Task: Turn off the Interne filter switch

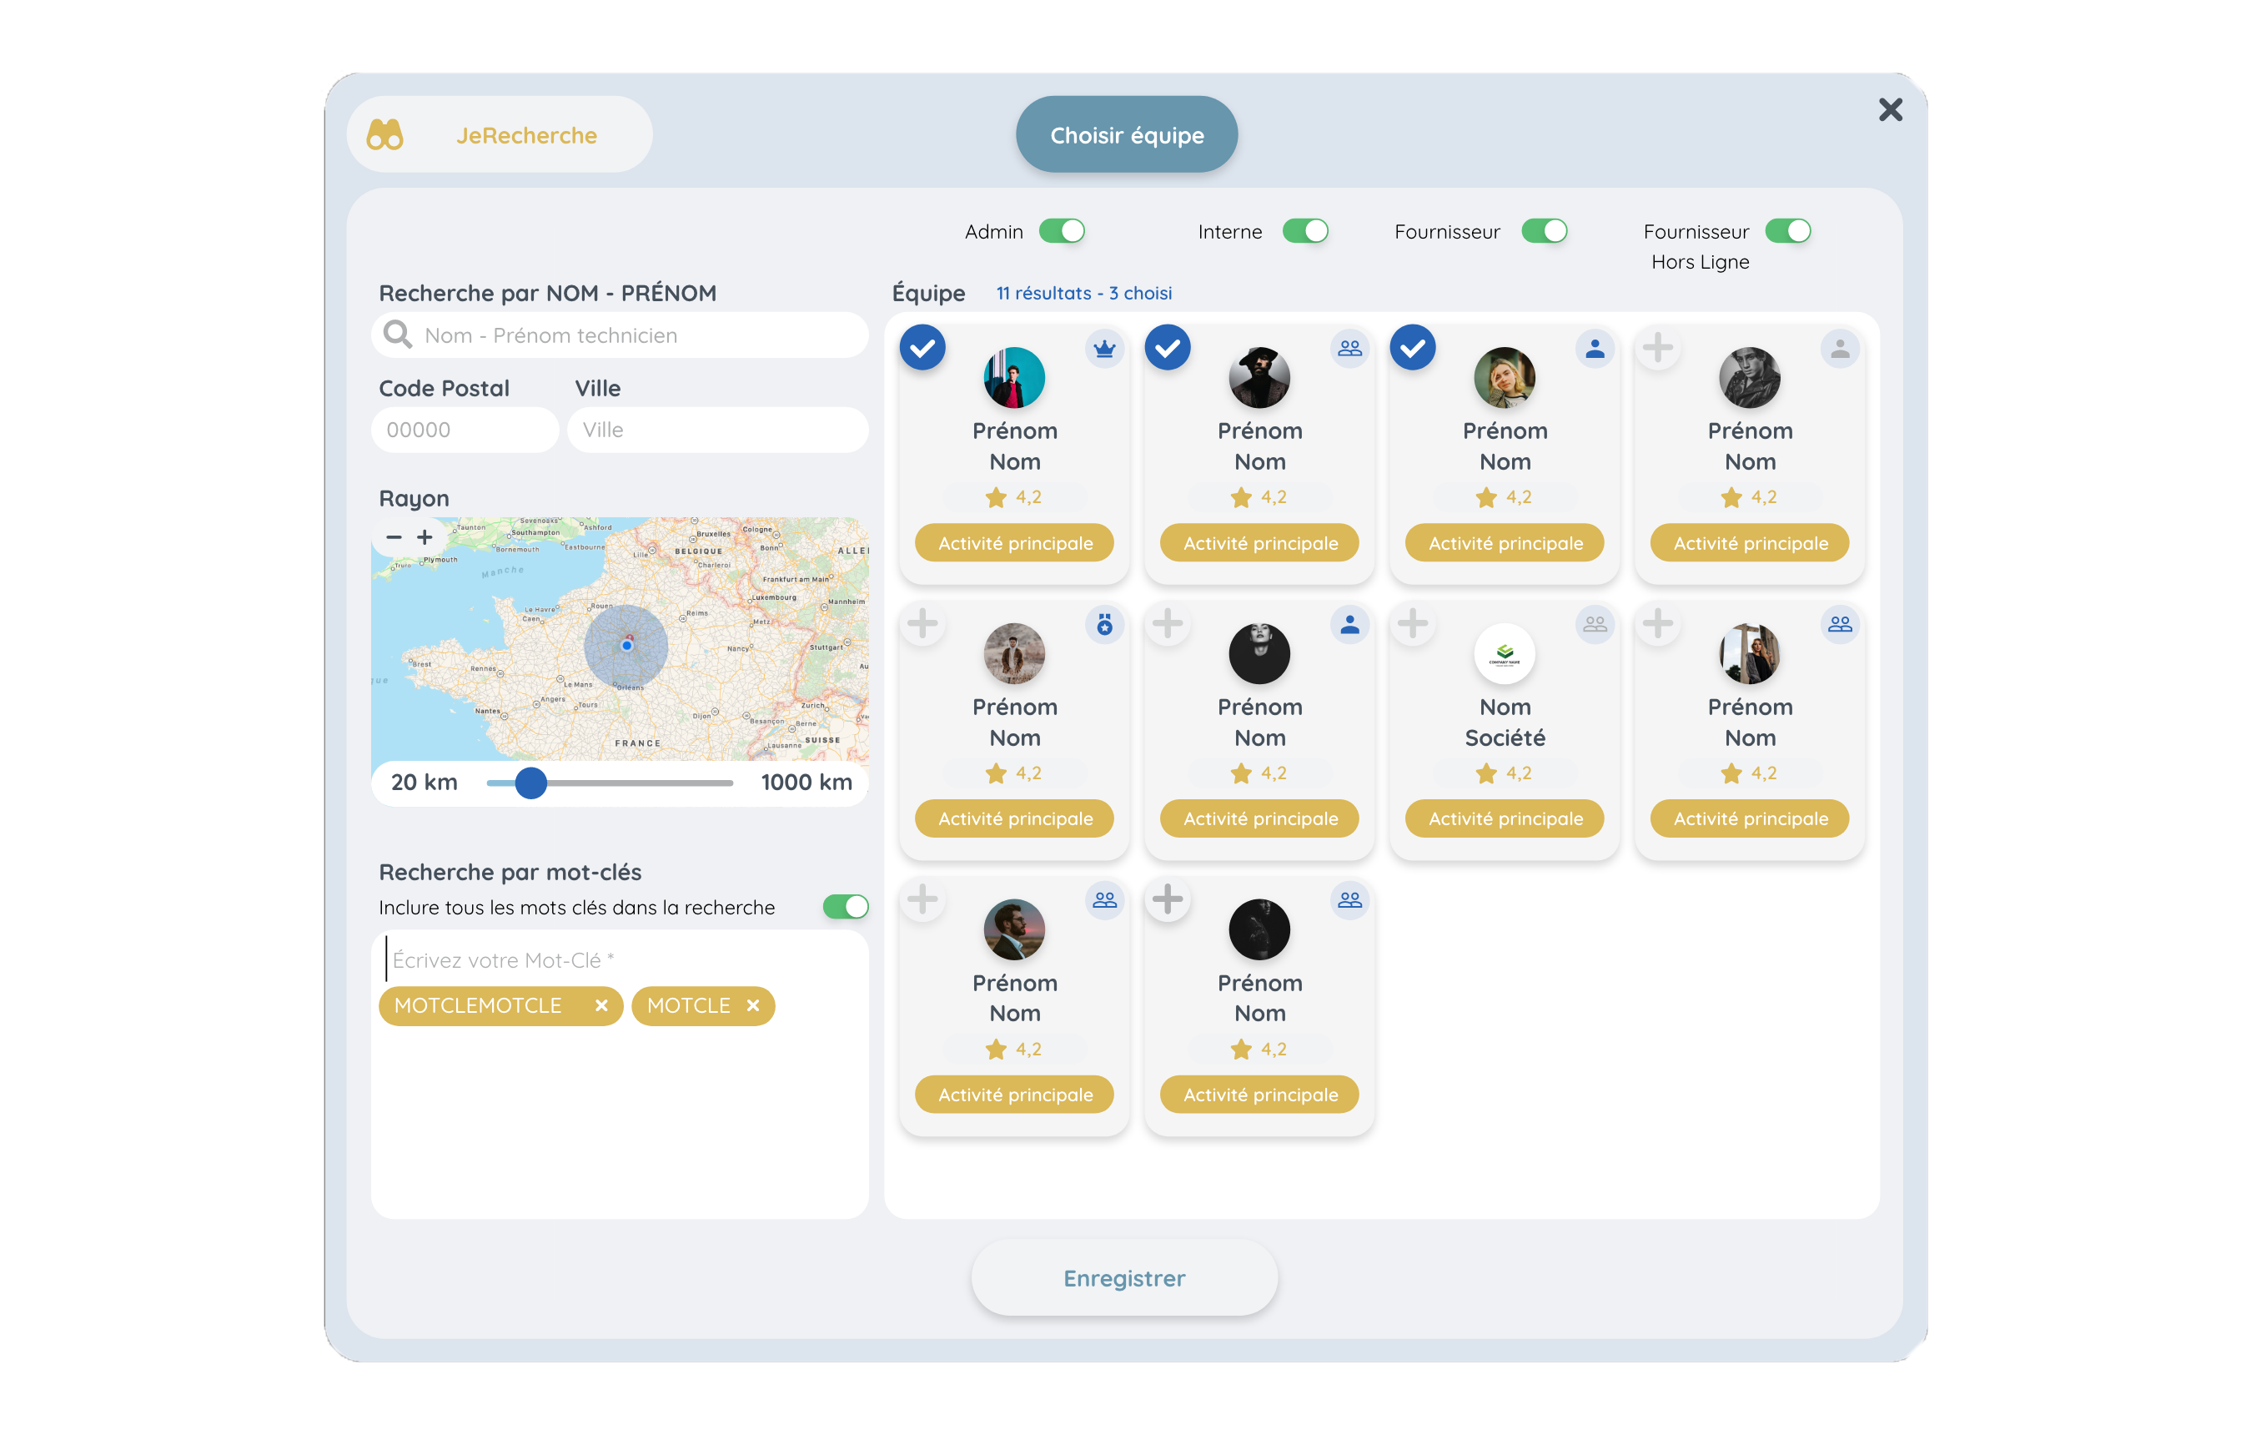Action: 1305,231
